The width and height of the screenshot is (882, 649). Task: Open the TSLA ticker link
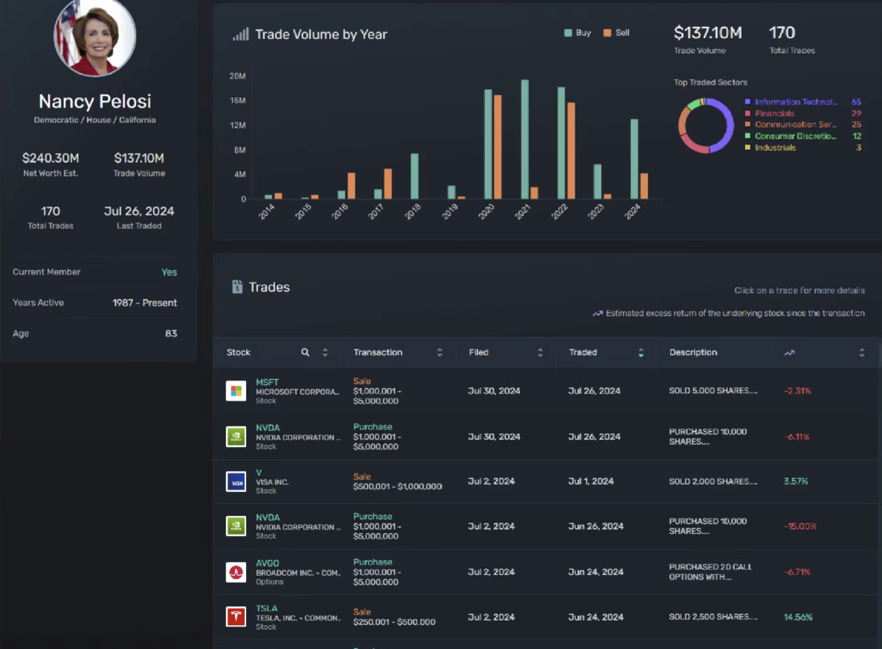pos(266,608)
